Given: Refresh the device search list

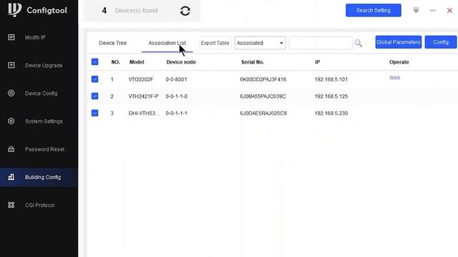Looking at the screenshot, I should point(185,11).
